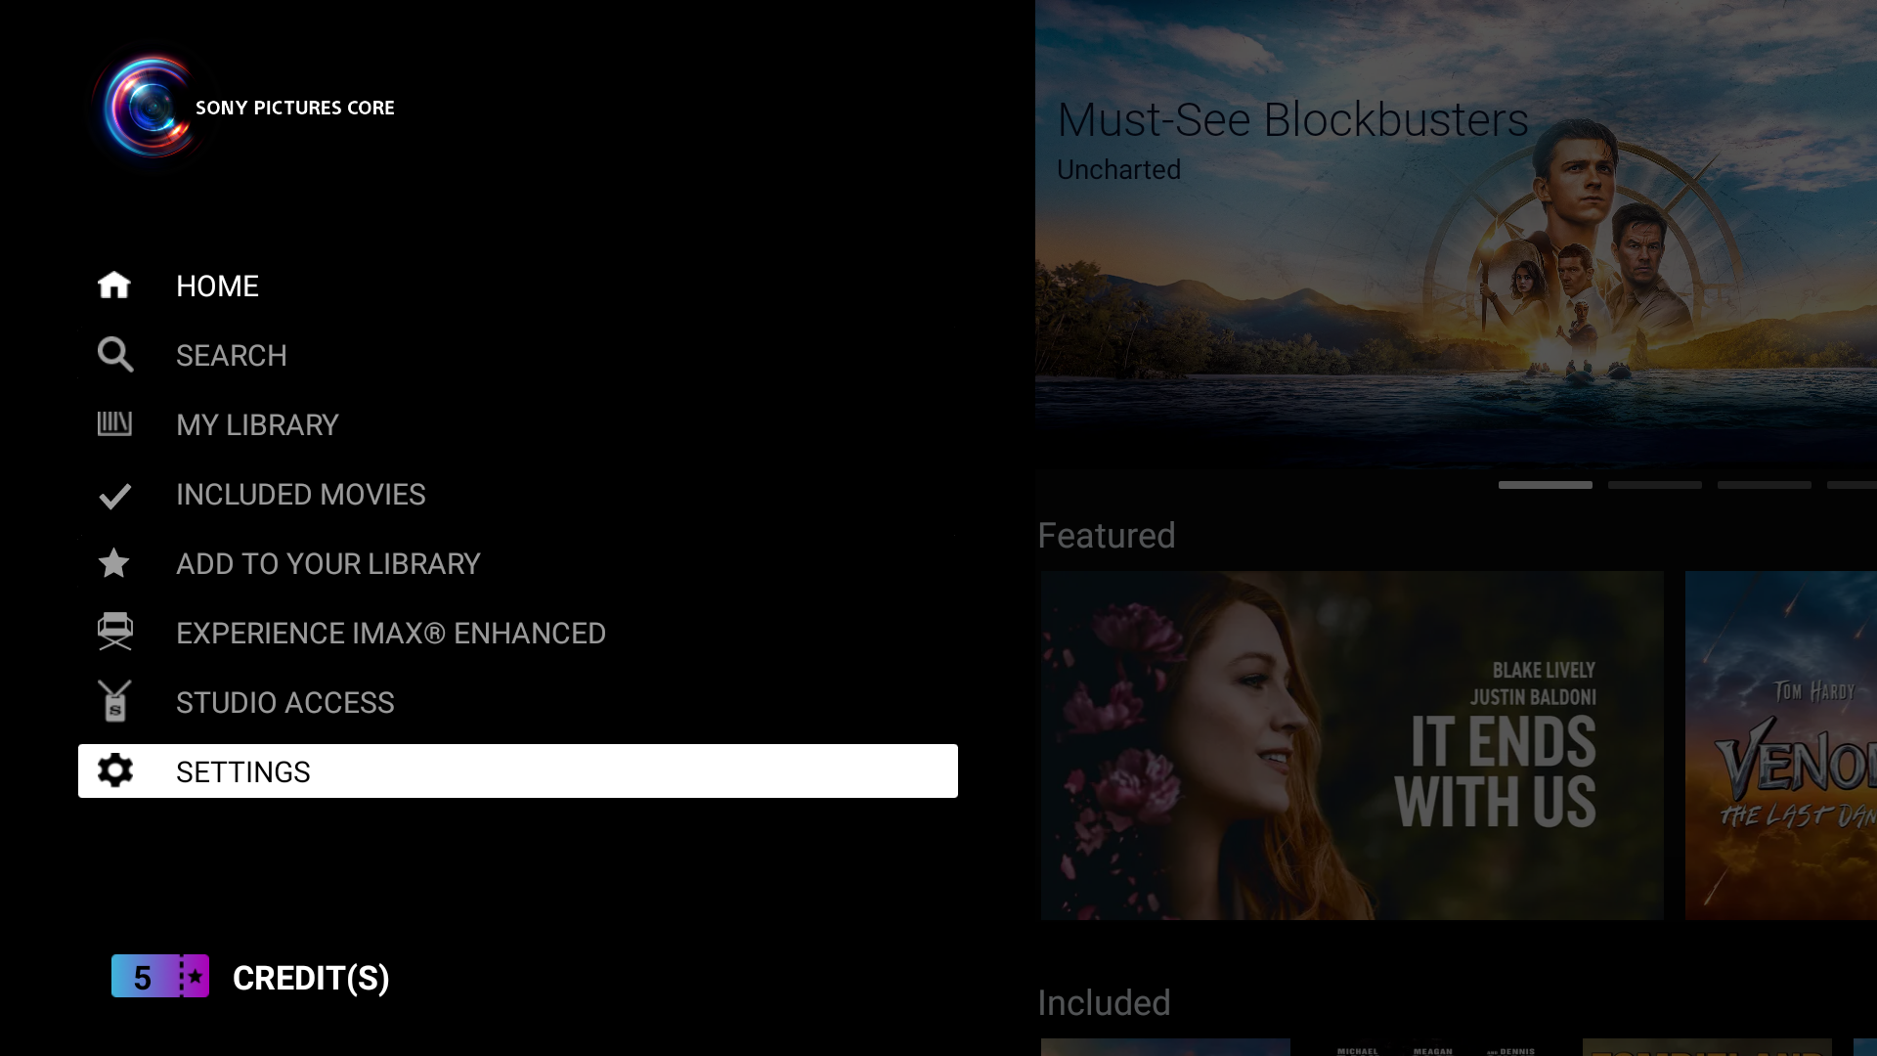This screenshot has height=1056, width=1877.
Task: Select the Home house icon
Action: point(114,286)
